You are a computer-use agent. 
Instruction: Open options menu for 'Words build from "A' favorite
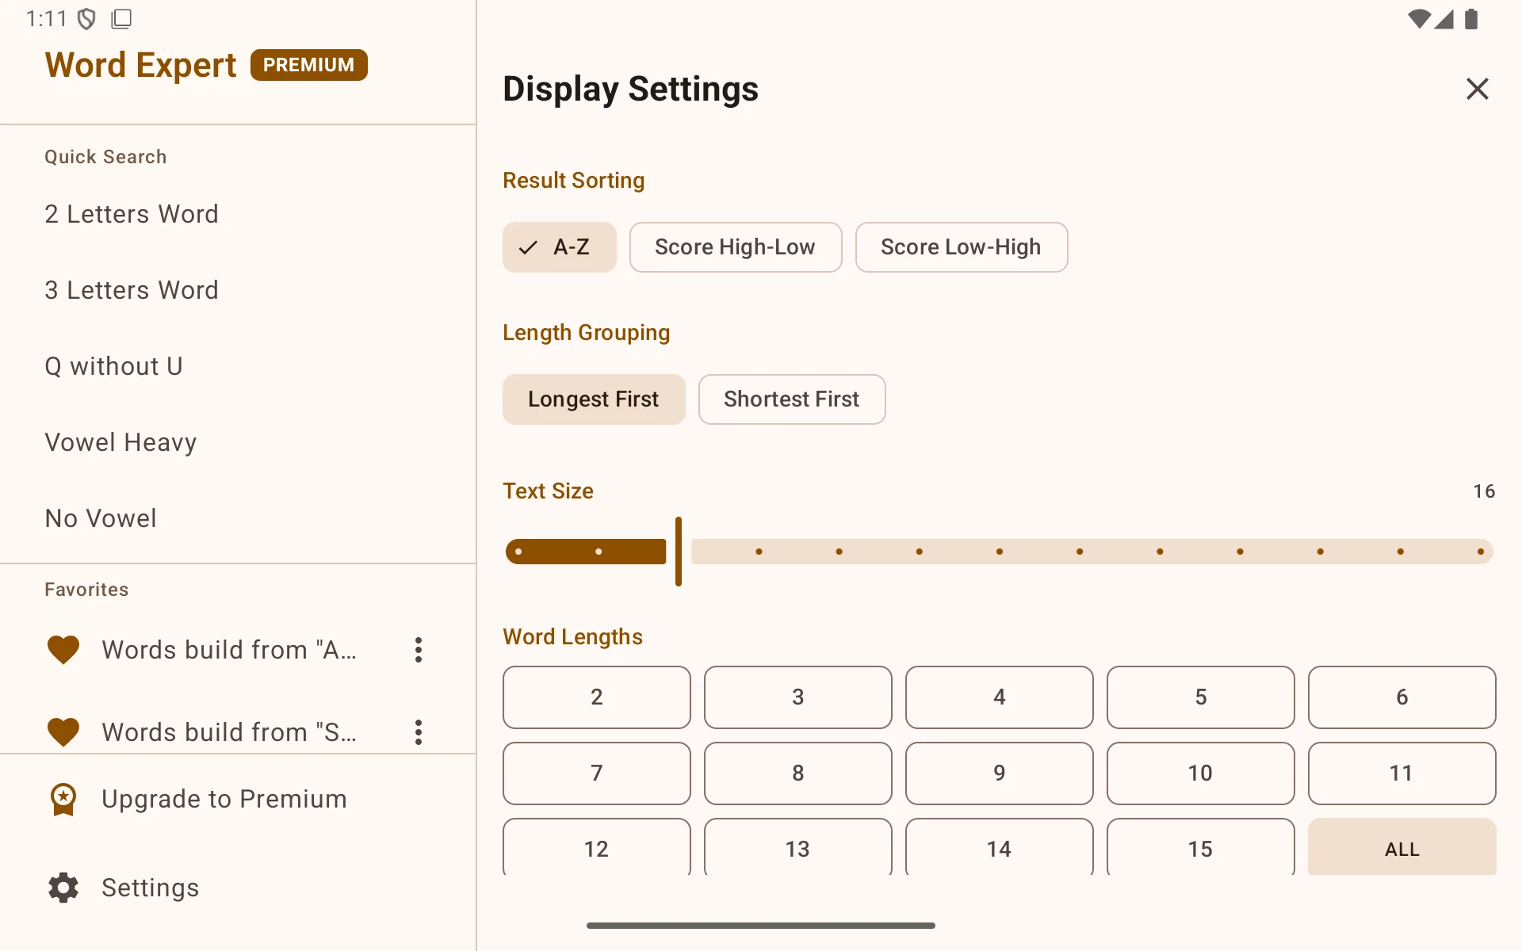[x=419, y=650]
